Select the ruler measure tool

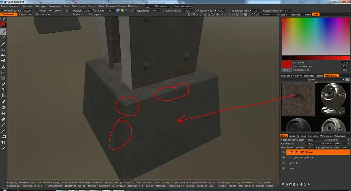pyautogui.click(x=4, y=148)
